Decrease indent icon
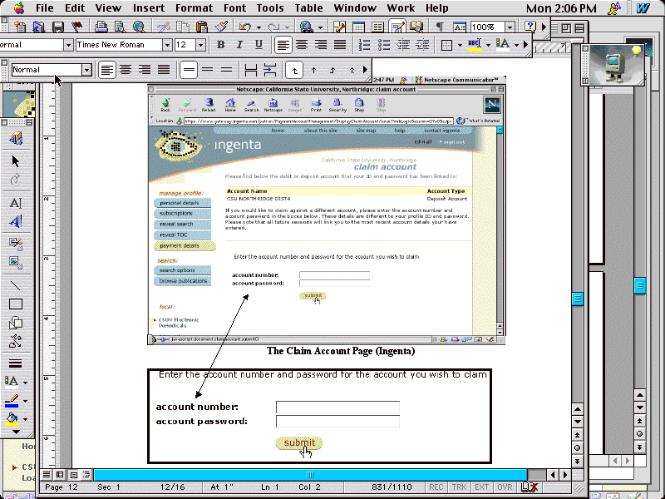665x499 pixels. coord(403,45)
